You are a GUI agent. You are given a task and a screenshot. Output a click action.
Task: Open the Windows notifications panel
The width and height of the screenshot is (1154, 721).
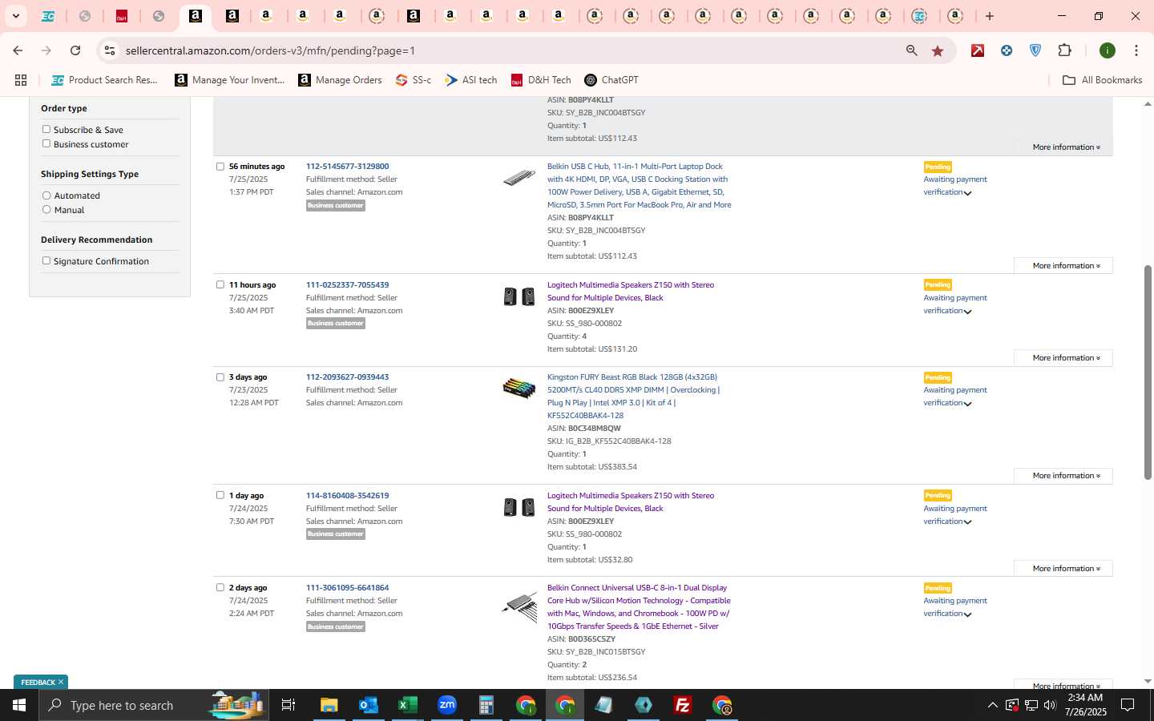[1128, 705]
